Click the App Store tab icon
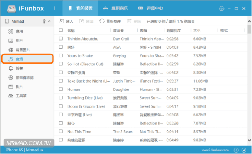252x154 pixels. (x=105, y=9)
